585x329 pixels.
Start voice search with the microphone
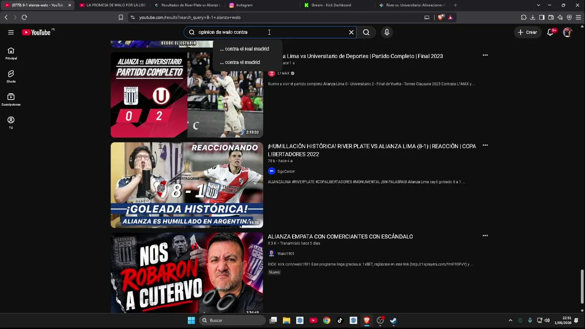point(387,32)
